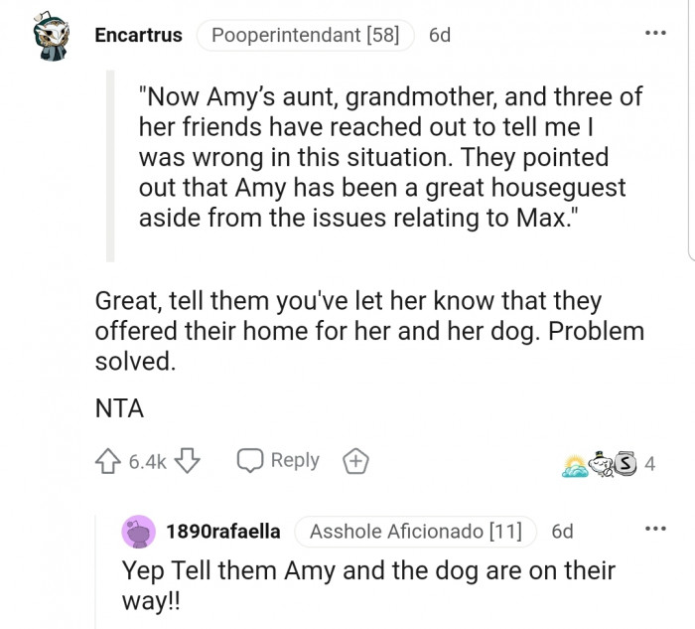Click the Pooperintendant [58] flair
695x629 pixels.
point(305,36)
